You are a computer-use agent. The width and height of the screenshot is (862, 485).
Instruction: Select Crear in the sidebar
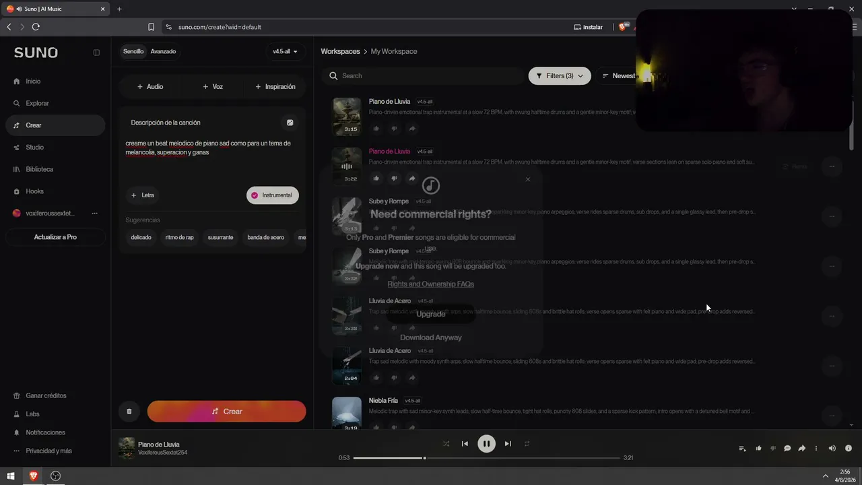coord(55,125)
